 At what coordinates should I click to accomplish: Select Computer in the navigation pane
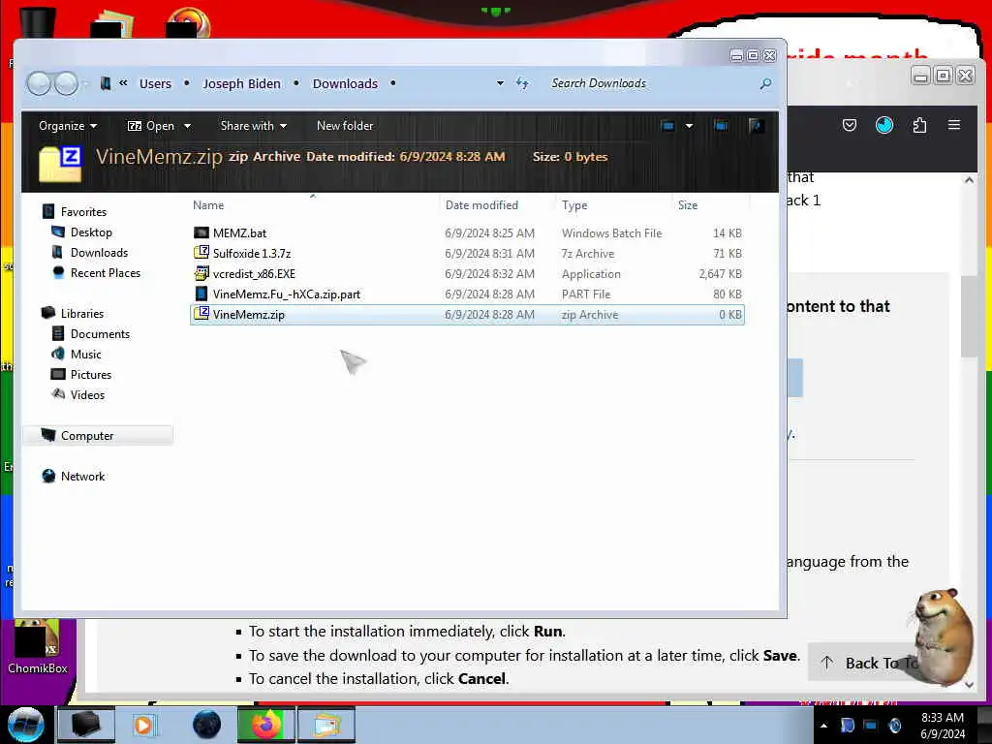click(87, 435)
